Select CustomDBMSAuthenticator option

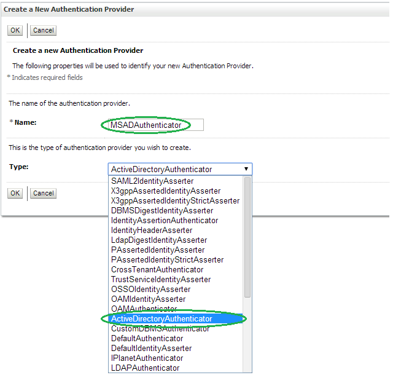click(176, 328)
